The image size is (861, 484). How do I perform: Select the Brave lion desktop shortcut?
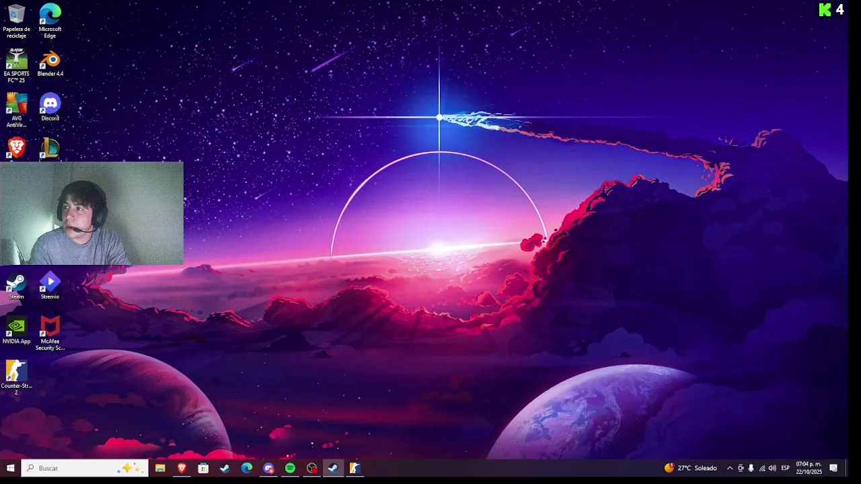pos(16,149)
